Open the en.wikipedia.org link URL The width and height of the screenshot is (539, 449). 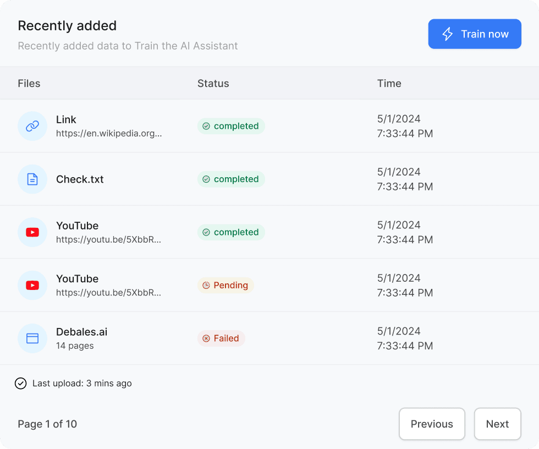[109, 133]
